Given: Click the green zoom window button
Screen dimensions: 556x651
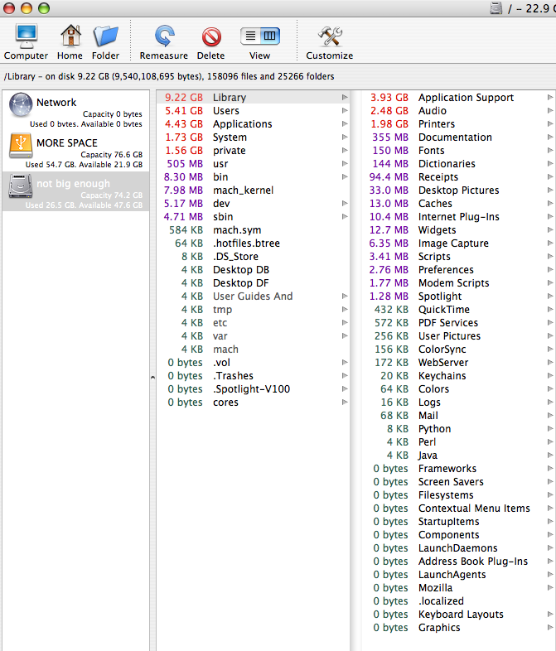Looking at the screenshot, I should (x=44, y=8).
